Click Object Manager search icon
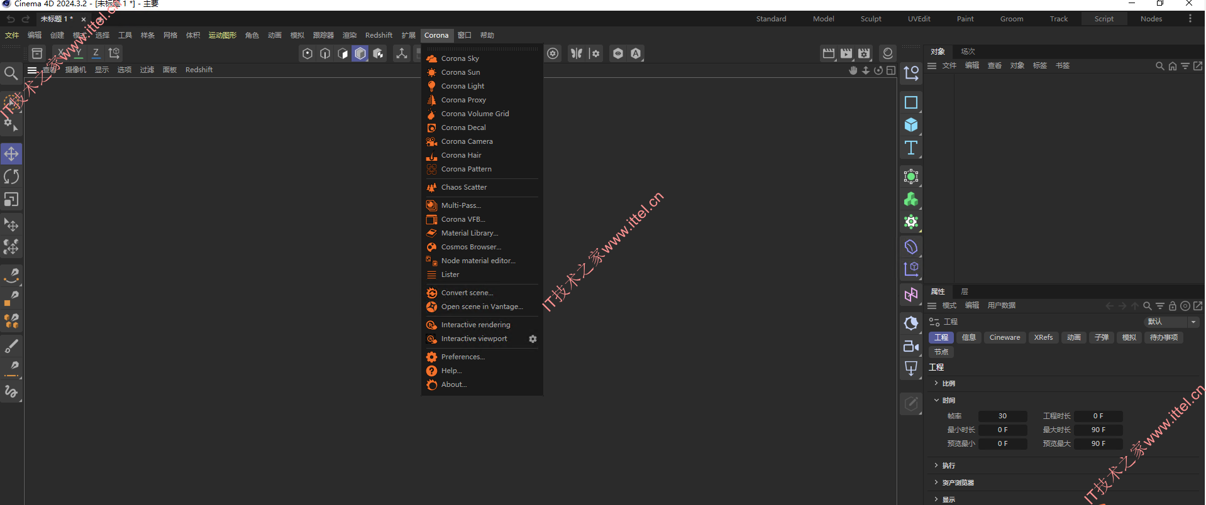Image resolution: width=1206 pixels, height=505 pixels. 1160,65
